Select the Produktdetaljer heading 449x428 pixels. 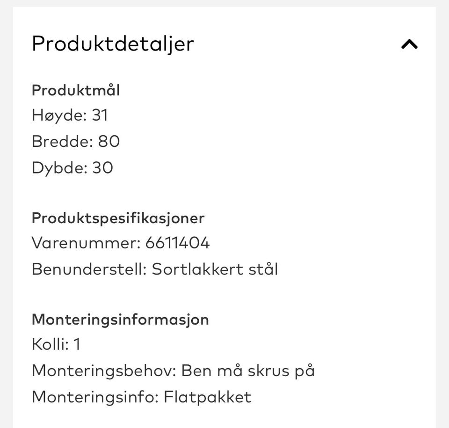pyautogui.click(x=112, y=44)
